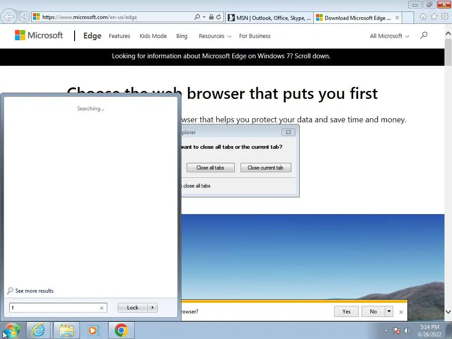Refresh the page with the reload icon
452x339 pixels.
218,17
